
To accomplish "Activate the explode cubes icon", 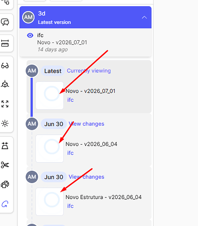I will 5,184.
